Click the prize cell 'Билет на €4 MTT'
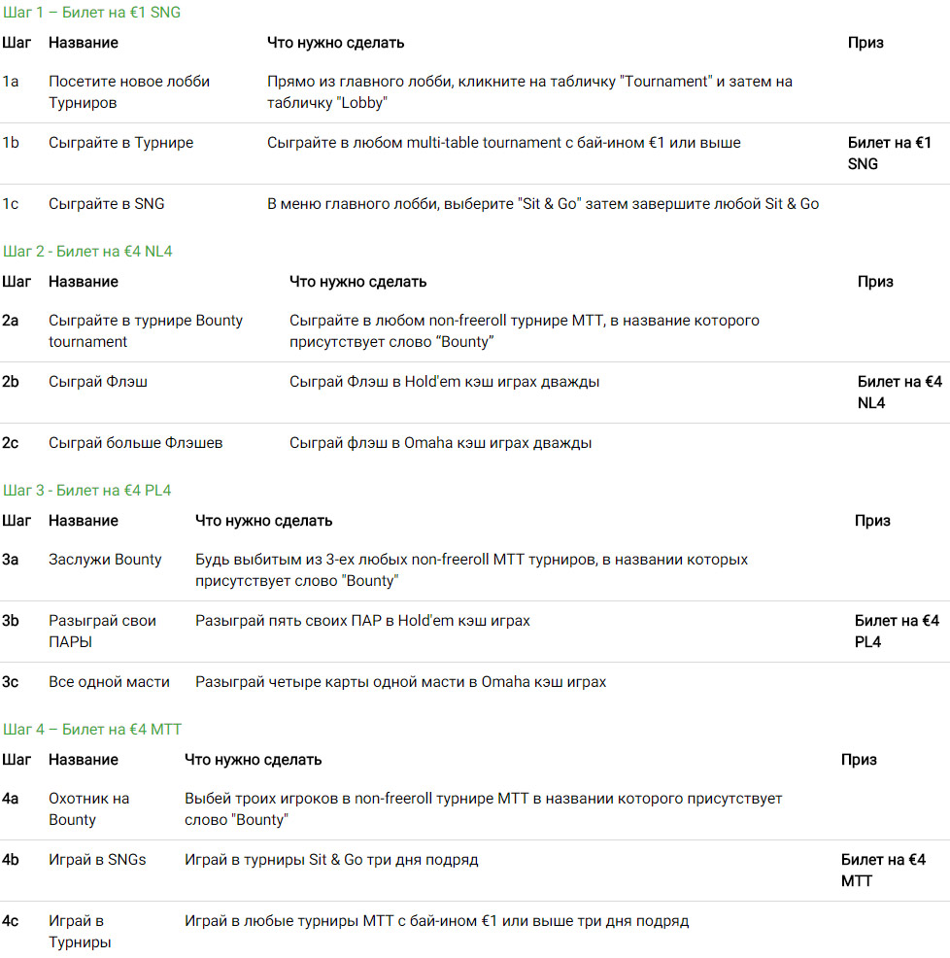950x958 pixels. (883, 870)
